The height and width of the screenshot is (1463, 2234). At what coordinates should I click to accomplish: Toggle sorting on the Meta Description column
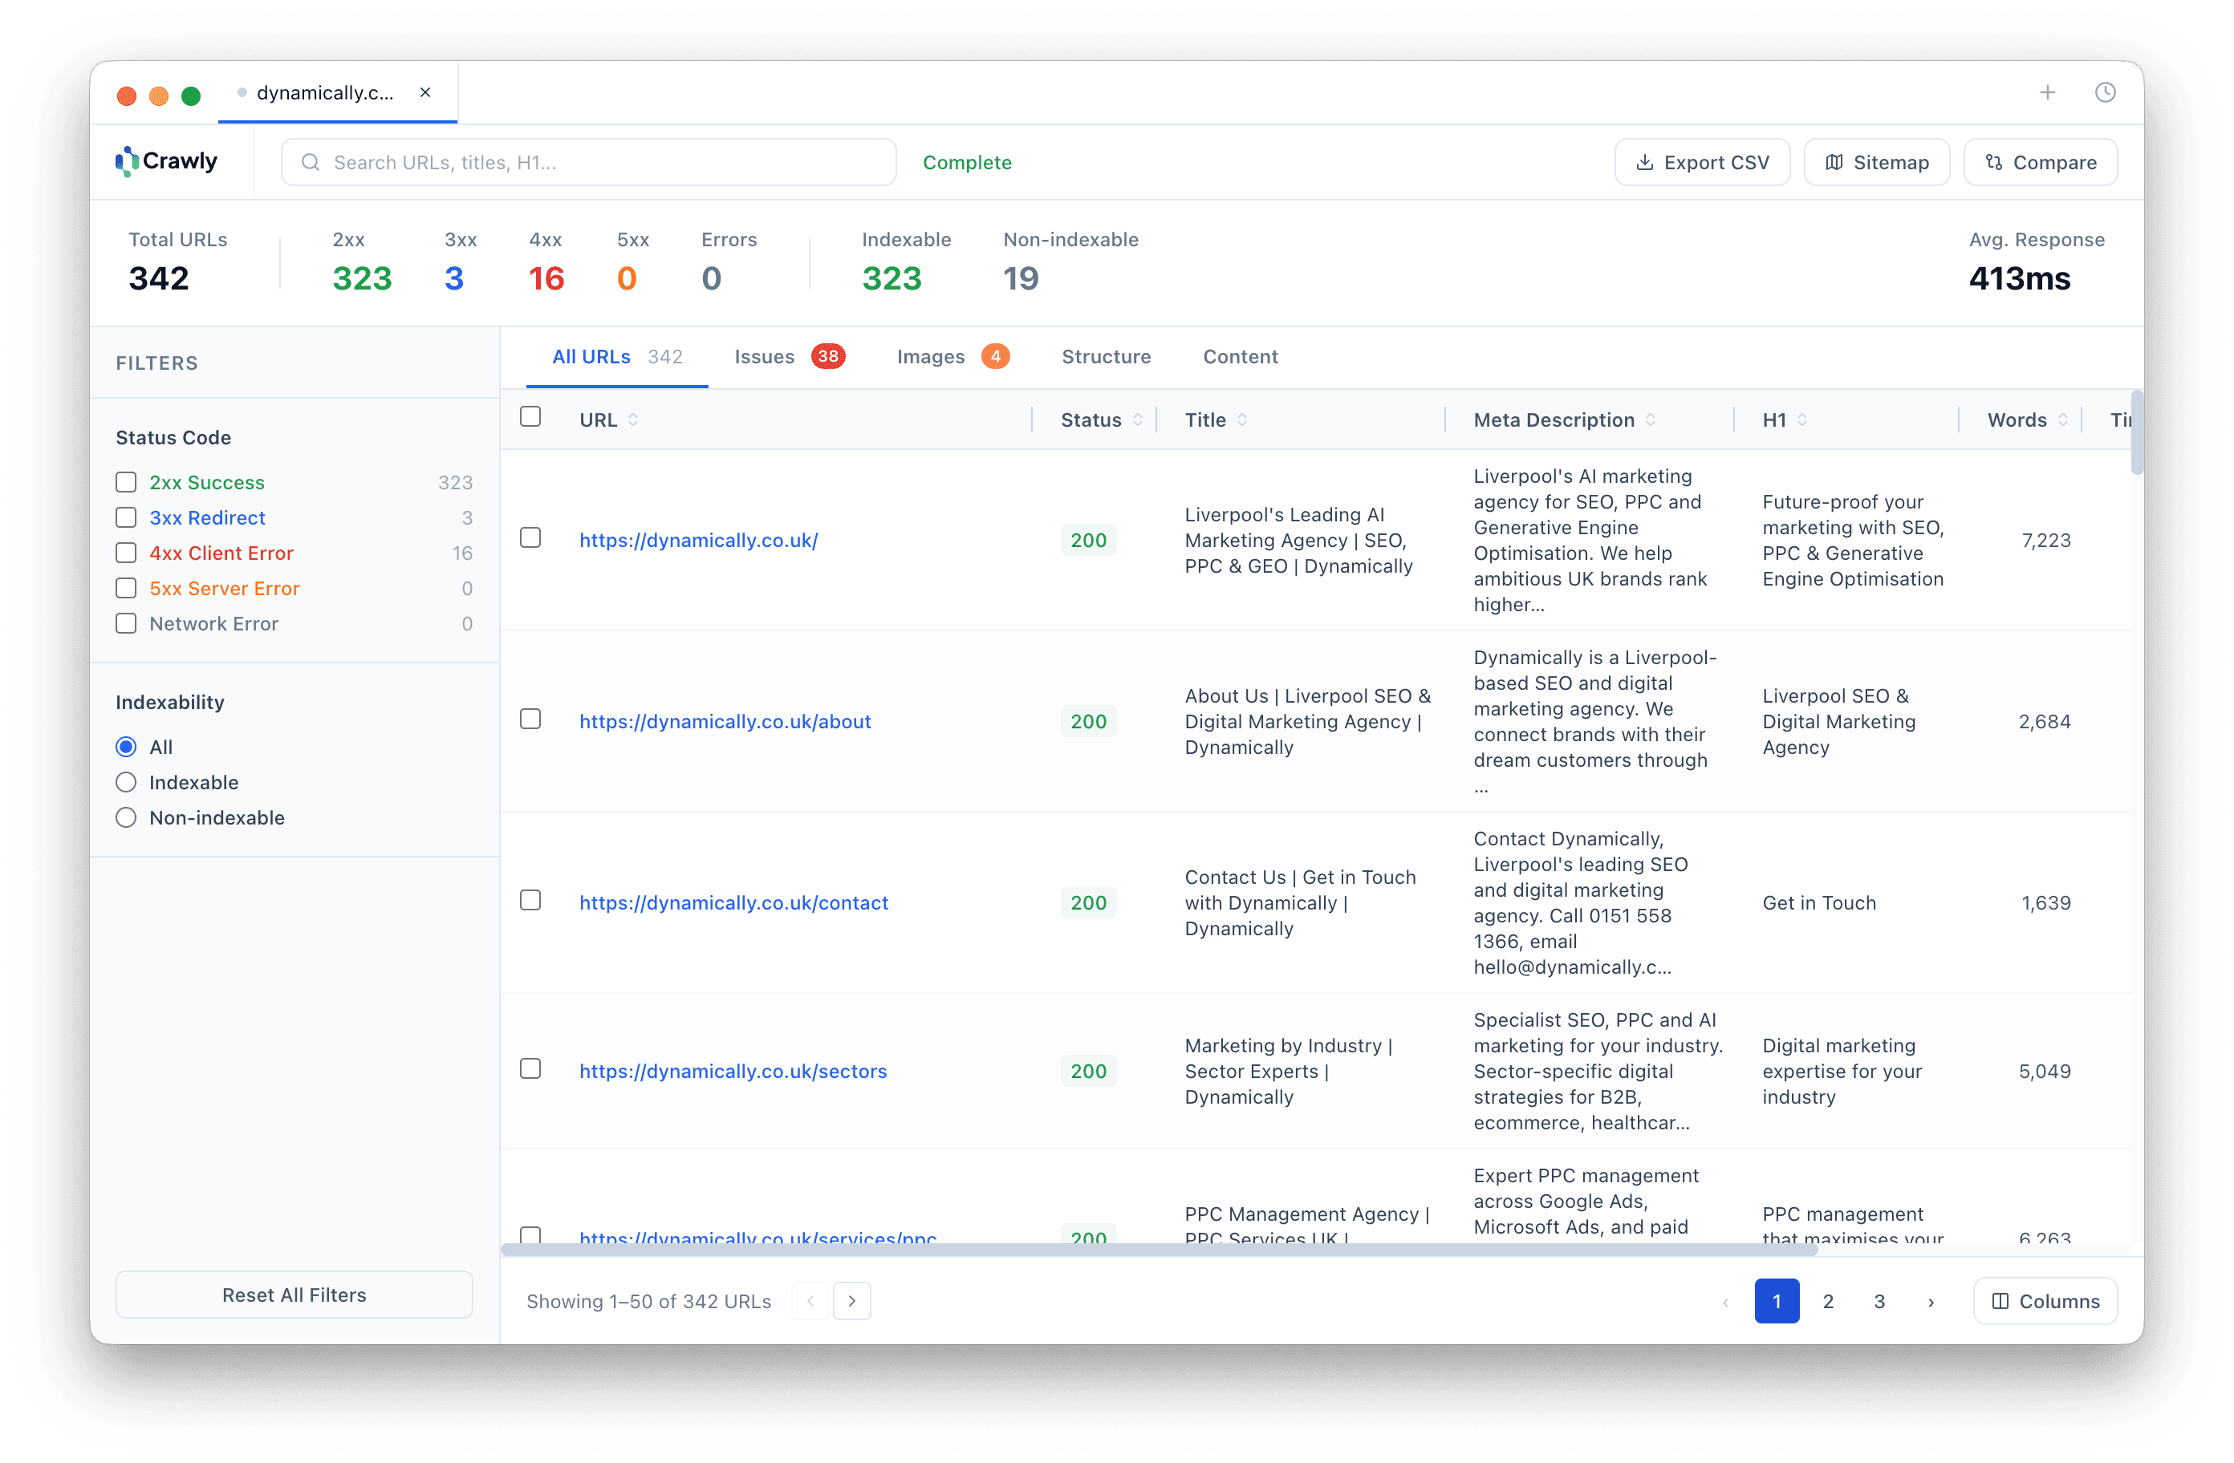click(x=1650, y=419)
